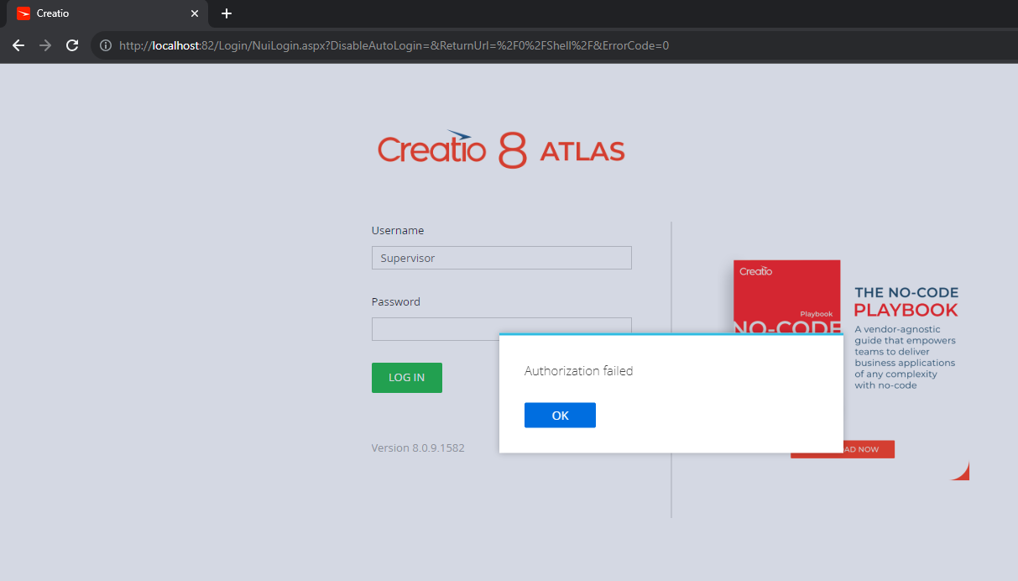Focus the Password field
1018x581 pixels.
tap(436, 328)
